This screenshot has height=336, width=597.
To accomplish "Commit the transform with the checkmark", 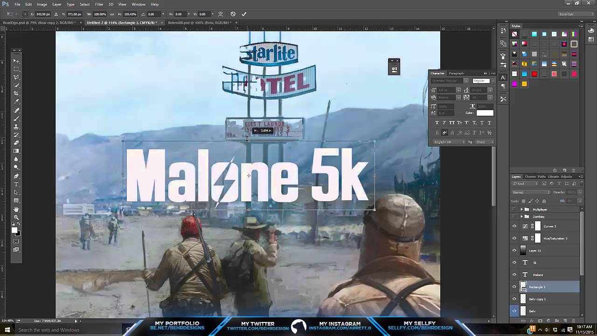I will coord(244,14).
